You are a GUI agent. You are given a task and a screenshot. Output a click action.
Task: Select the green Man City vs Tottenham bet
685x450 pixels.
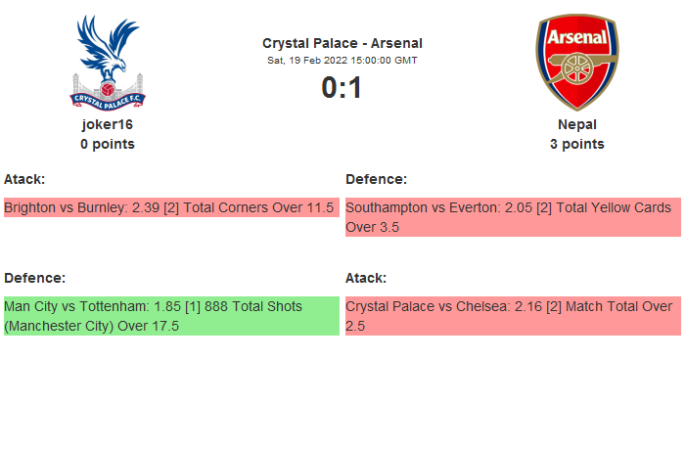coord(170,316)
